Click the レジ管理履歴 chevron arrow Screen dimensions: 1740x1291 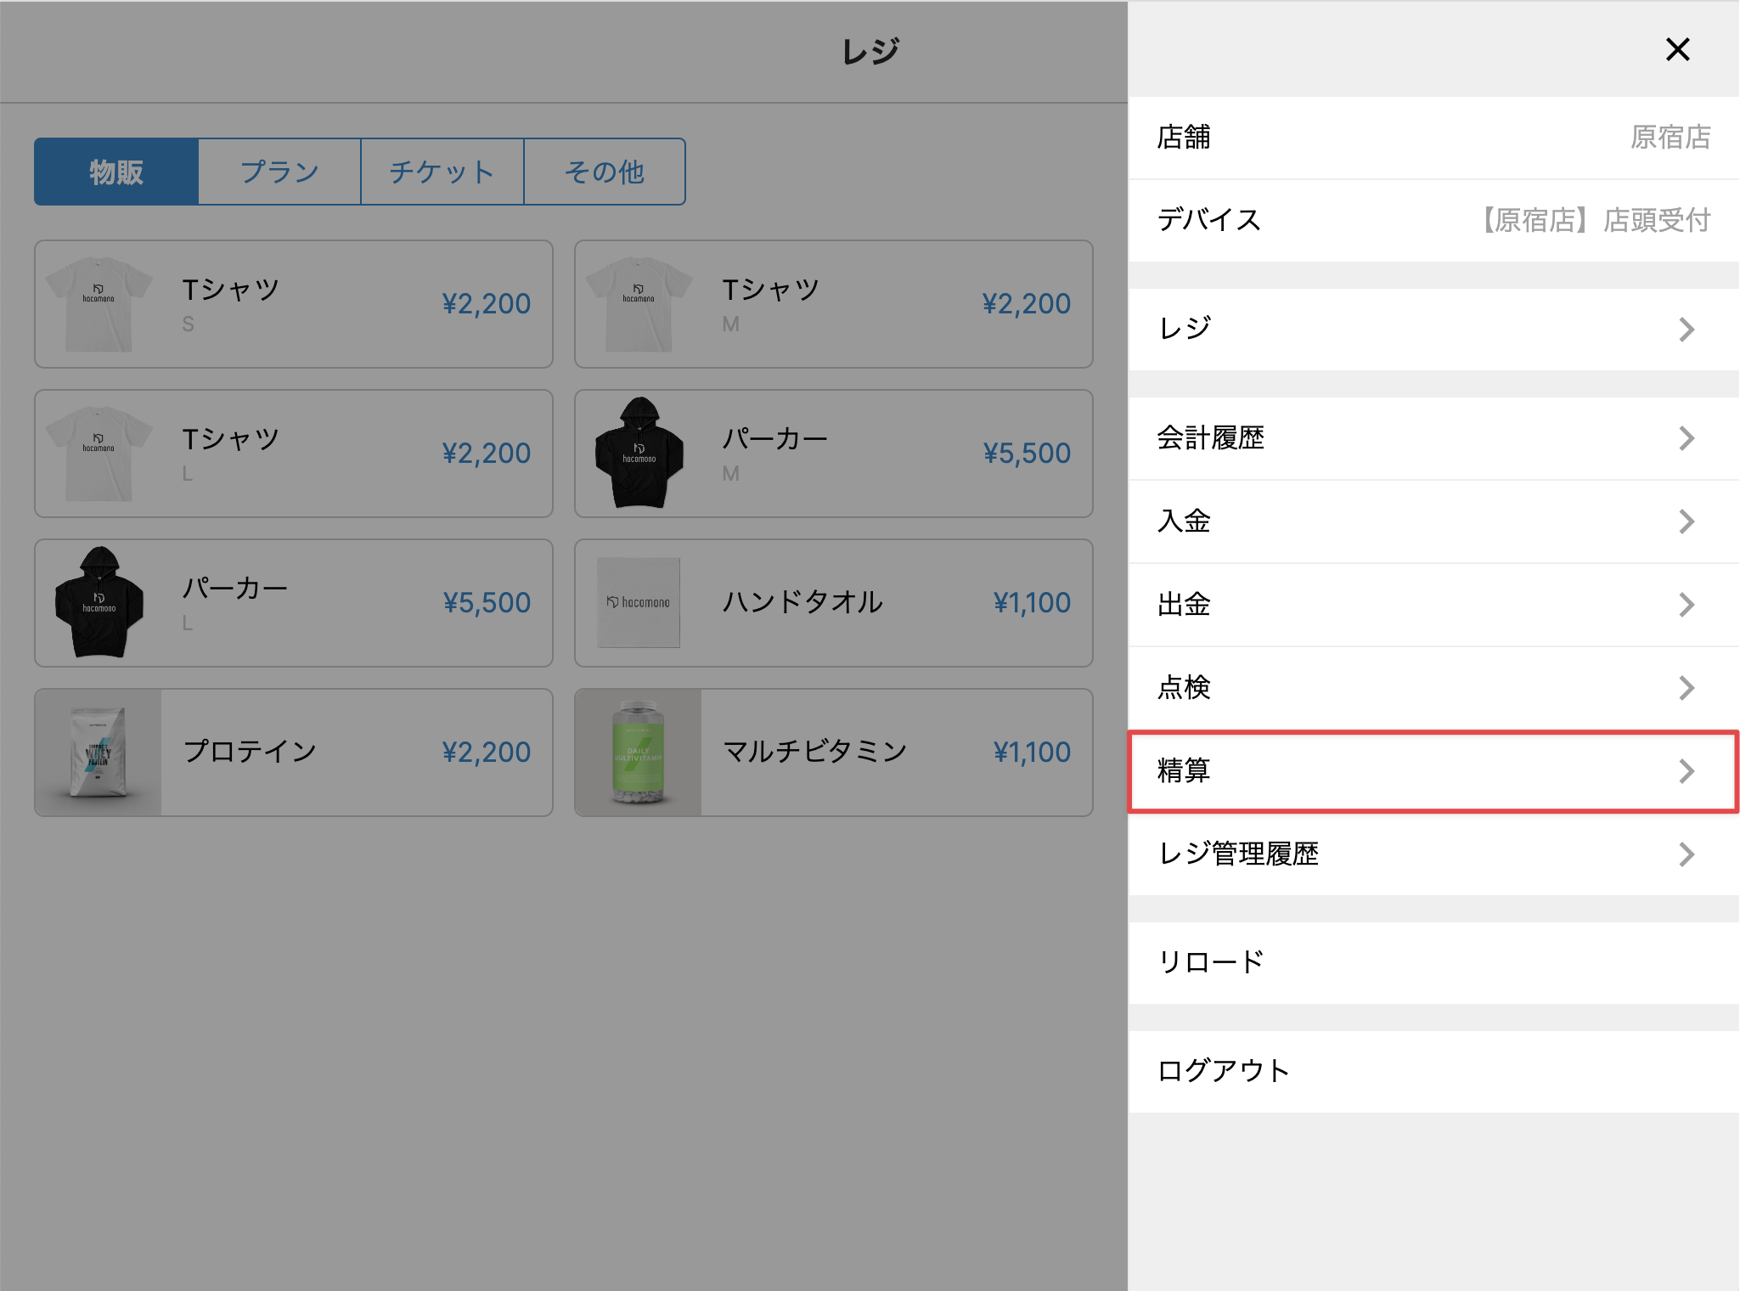tap(1687, 854)
